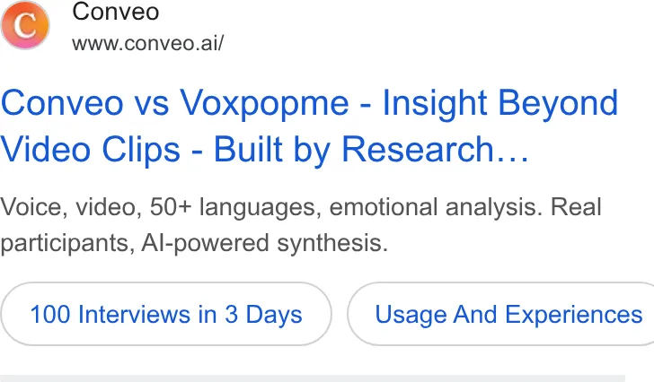Click the orange Conveo favicon
The height and width of the screenshot is (382, 654).
25,25
